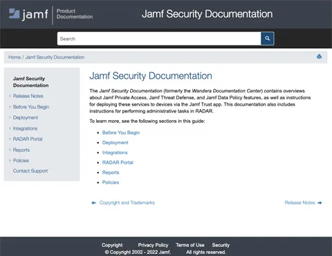The image size is (332, 256).
Task: Open Reports in the sidebar tree
Action: tap(21, 150)
